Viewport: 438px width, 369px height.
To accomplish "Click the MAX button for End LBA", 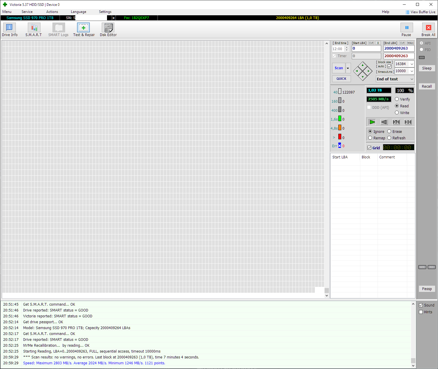I will point(410,43).
